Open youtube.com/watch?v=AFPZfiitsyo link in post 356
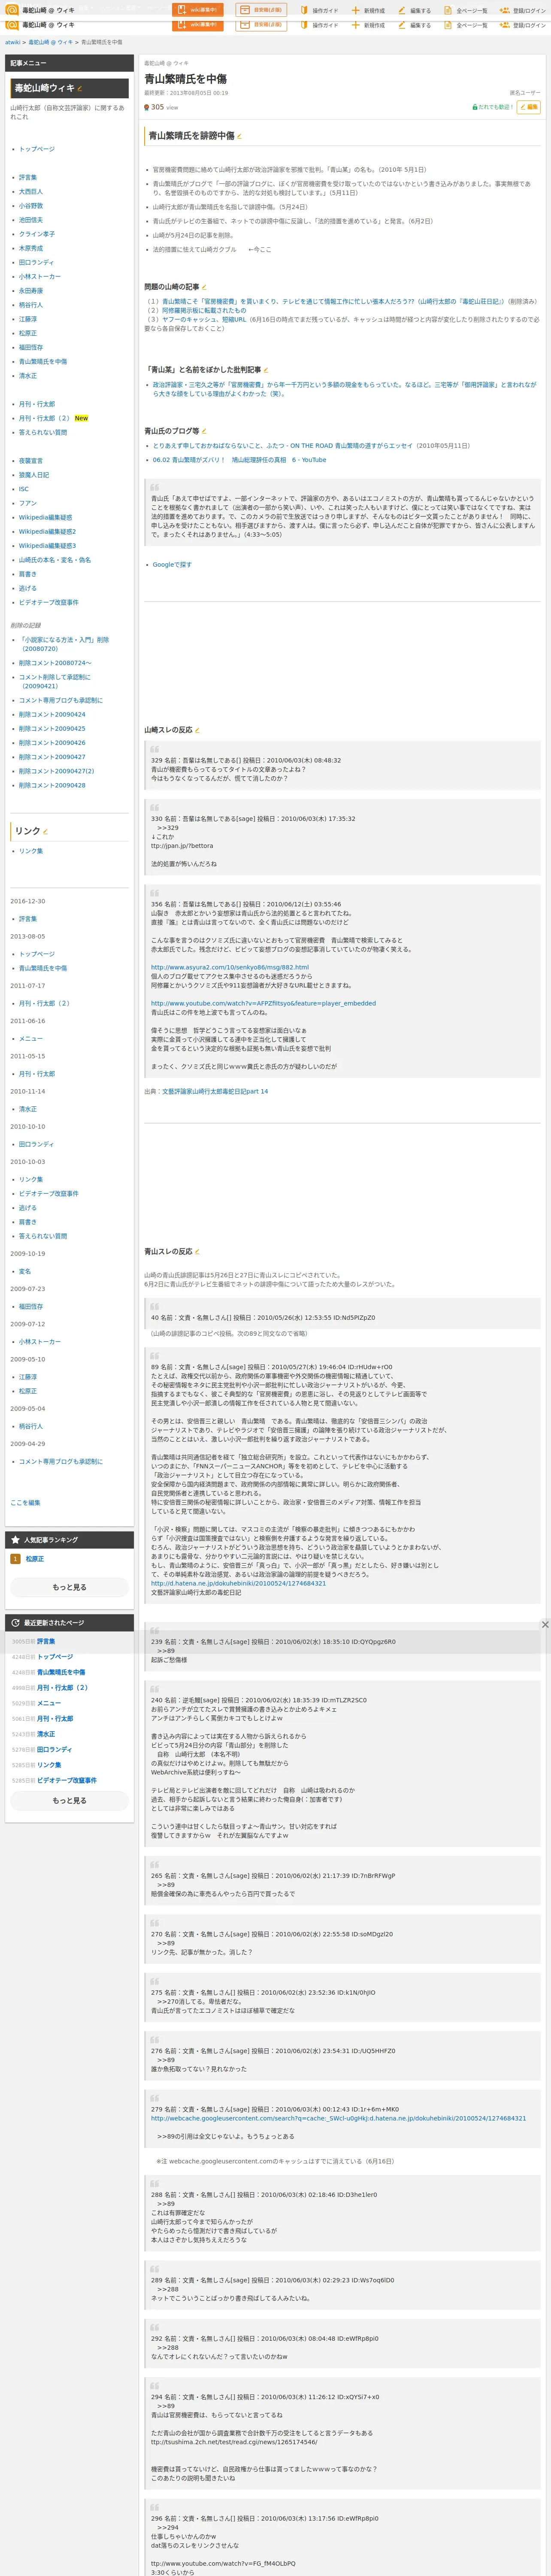The width and height of the screenshot is (551, 2576). [263, 1003]
